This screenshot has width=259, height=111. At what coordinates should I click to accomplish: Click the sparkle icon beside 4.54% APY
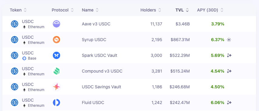tap(229, 71)
